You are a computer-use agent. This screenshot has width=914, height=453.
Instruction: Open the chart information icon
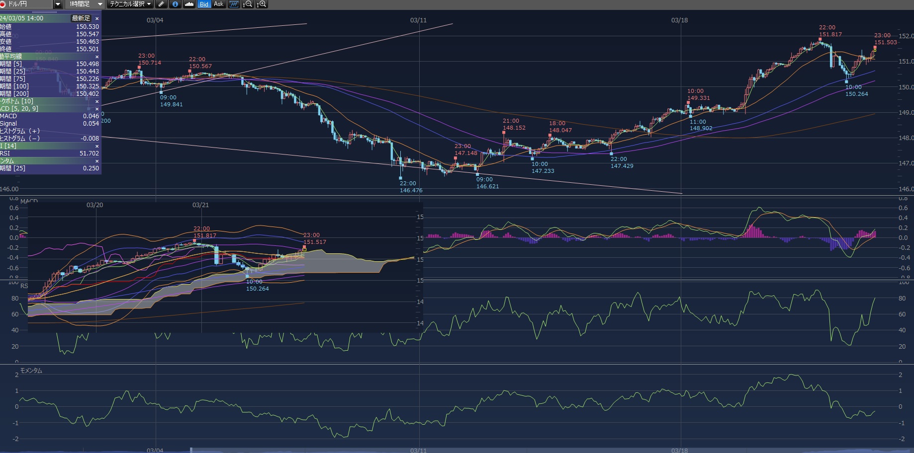pyautogui.click(x=175, y=4)
